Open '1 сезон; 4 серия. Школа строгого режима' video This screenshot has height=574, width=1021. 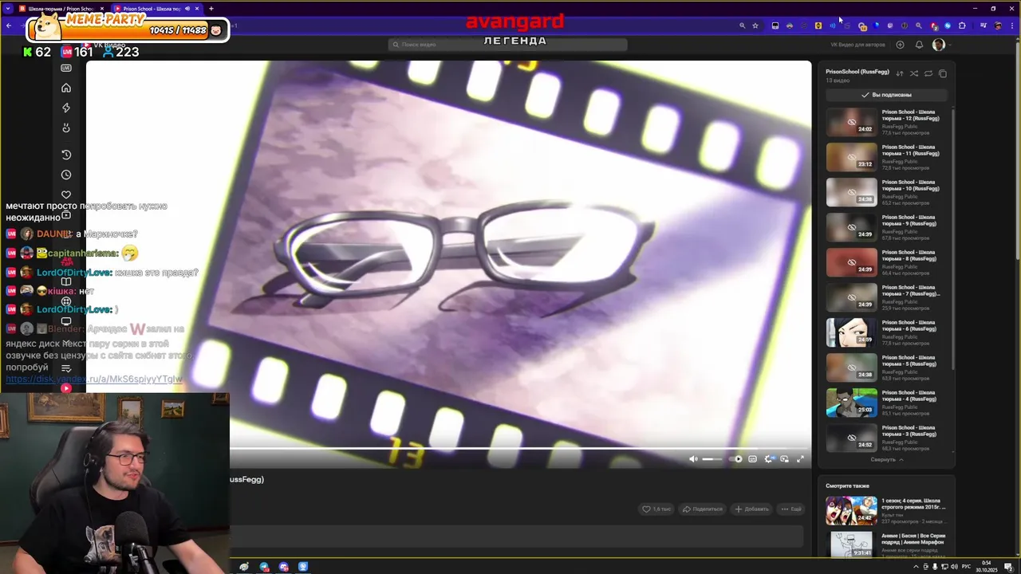coord(851,510)
